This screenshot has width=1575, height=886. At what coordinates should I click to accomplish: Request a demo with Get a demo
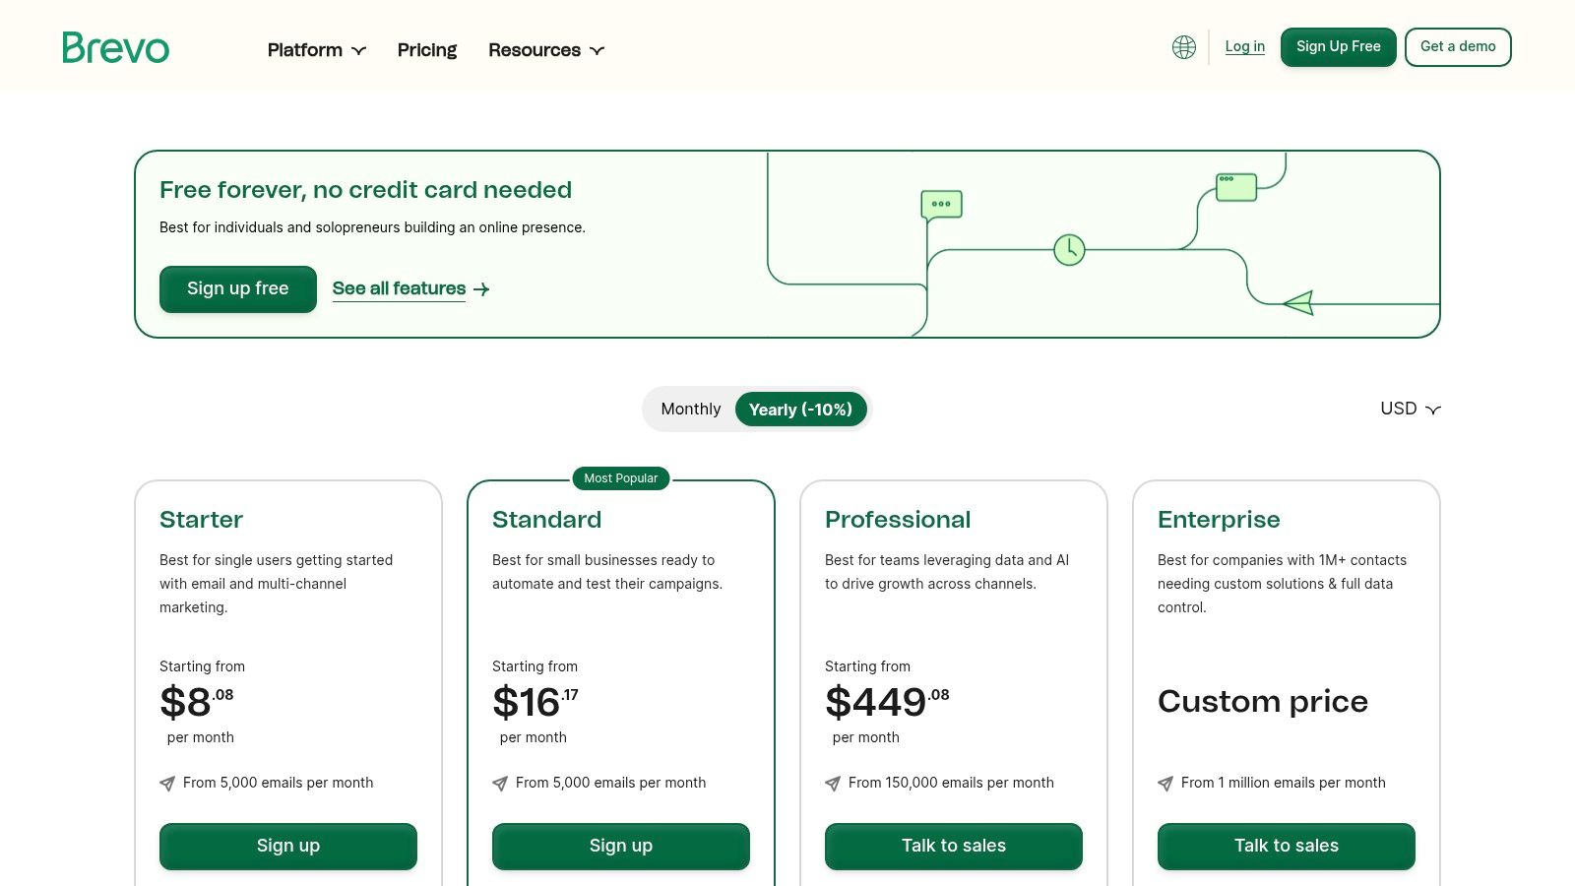tap(1458, 47)
